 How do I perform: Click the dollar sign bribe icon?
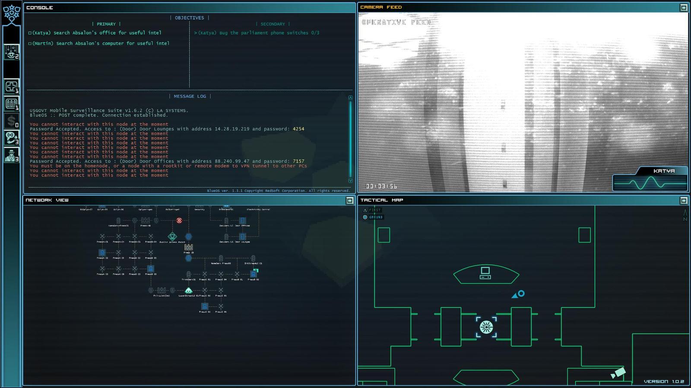(x=11, y=121)
